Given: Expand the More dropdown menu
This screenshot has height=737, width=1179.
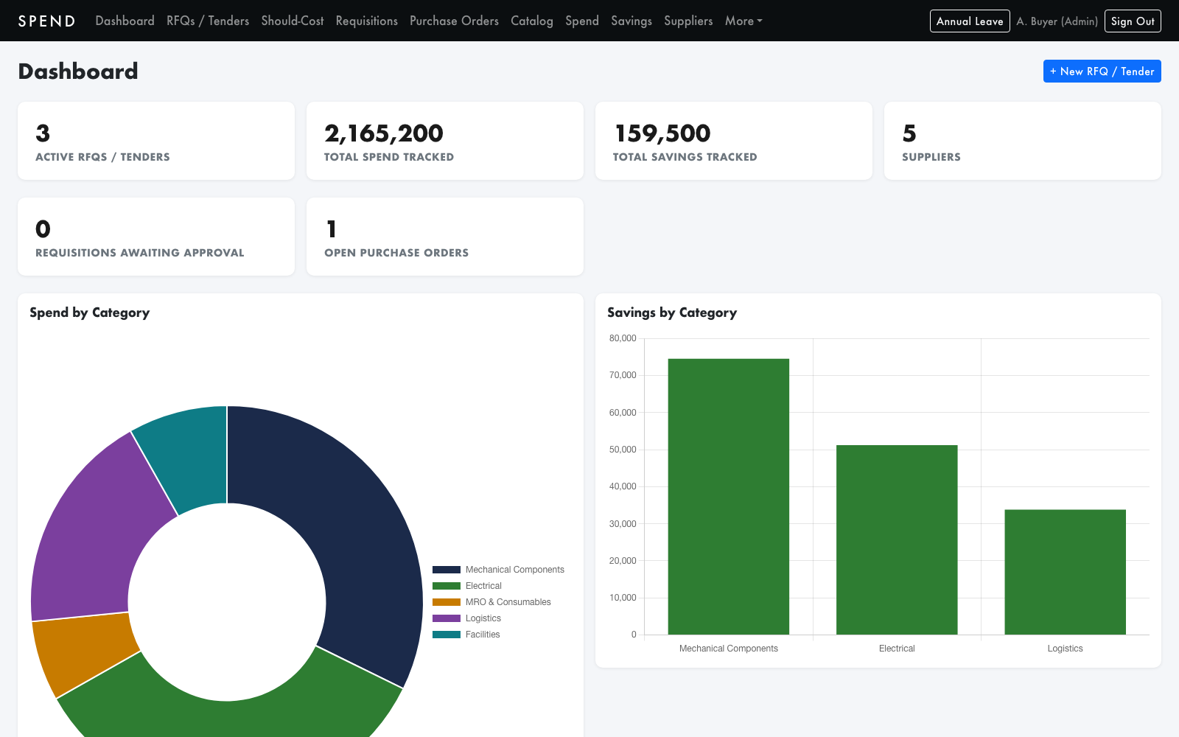Looking at the screenshot, I should 743,21.
